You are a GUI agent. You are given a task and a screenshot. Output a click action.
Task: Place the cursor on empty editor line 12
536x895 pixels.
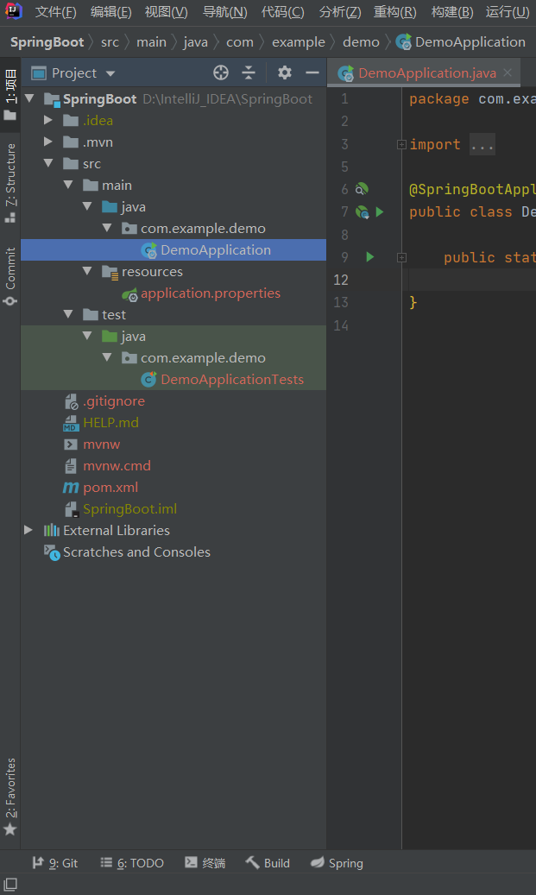tap(472, 280)
